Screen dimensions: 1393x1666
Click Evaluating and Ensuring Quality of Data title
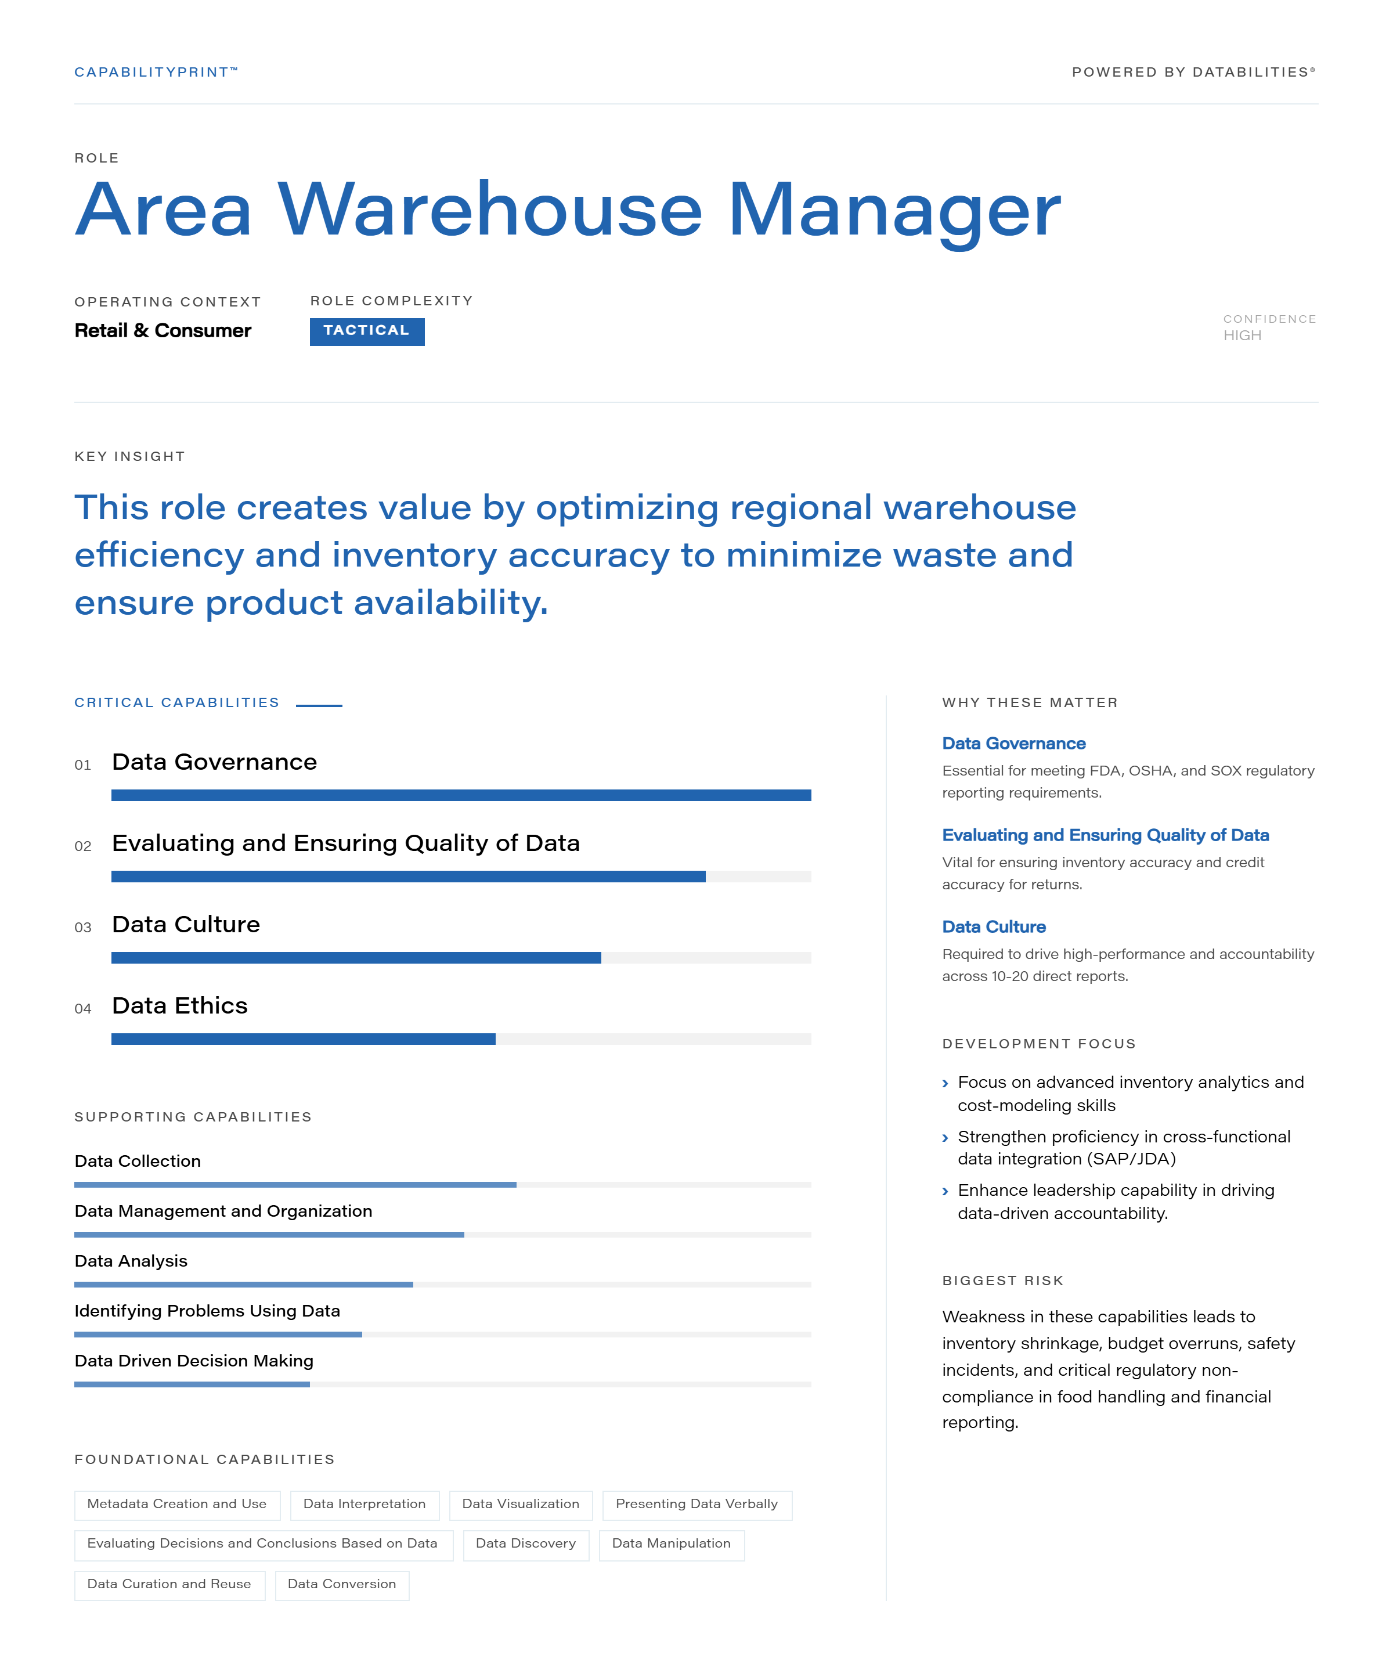point(346,842)
